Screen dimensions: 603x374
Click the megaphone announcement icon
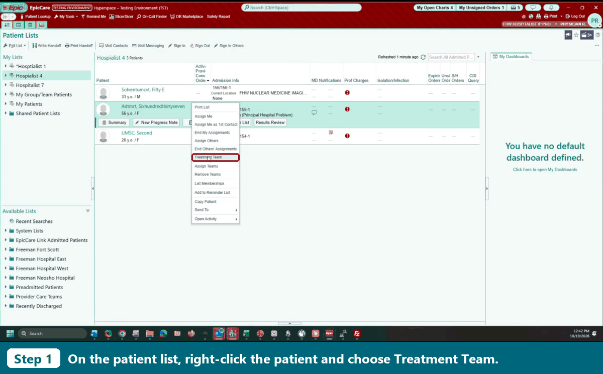click(x=568, y=35)
